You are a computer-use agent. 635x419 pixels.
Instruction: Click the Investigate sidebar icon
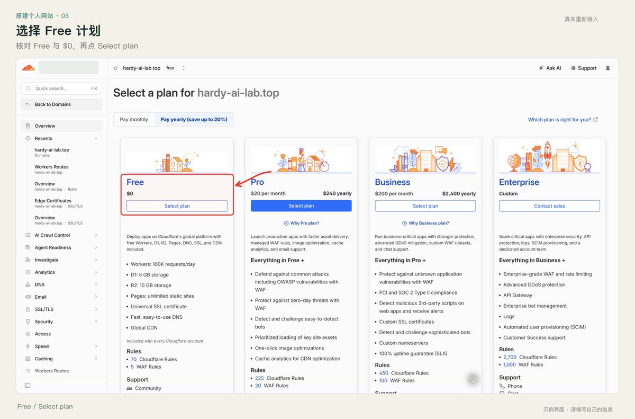28,260
